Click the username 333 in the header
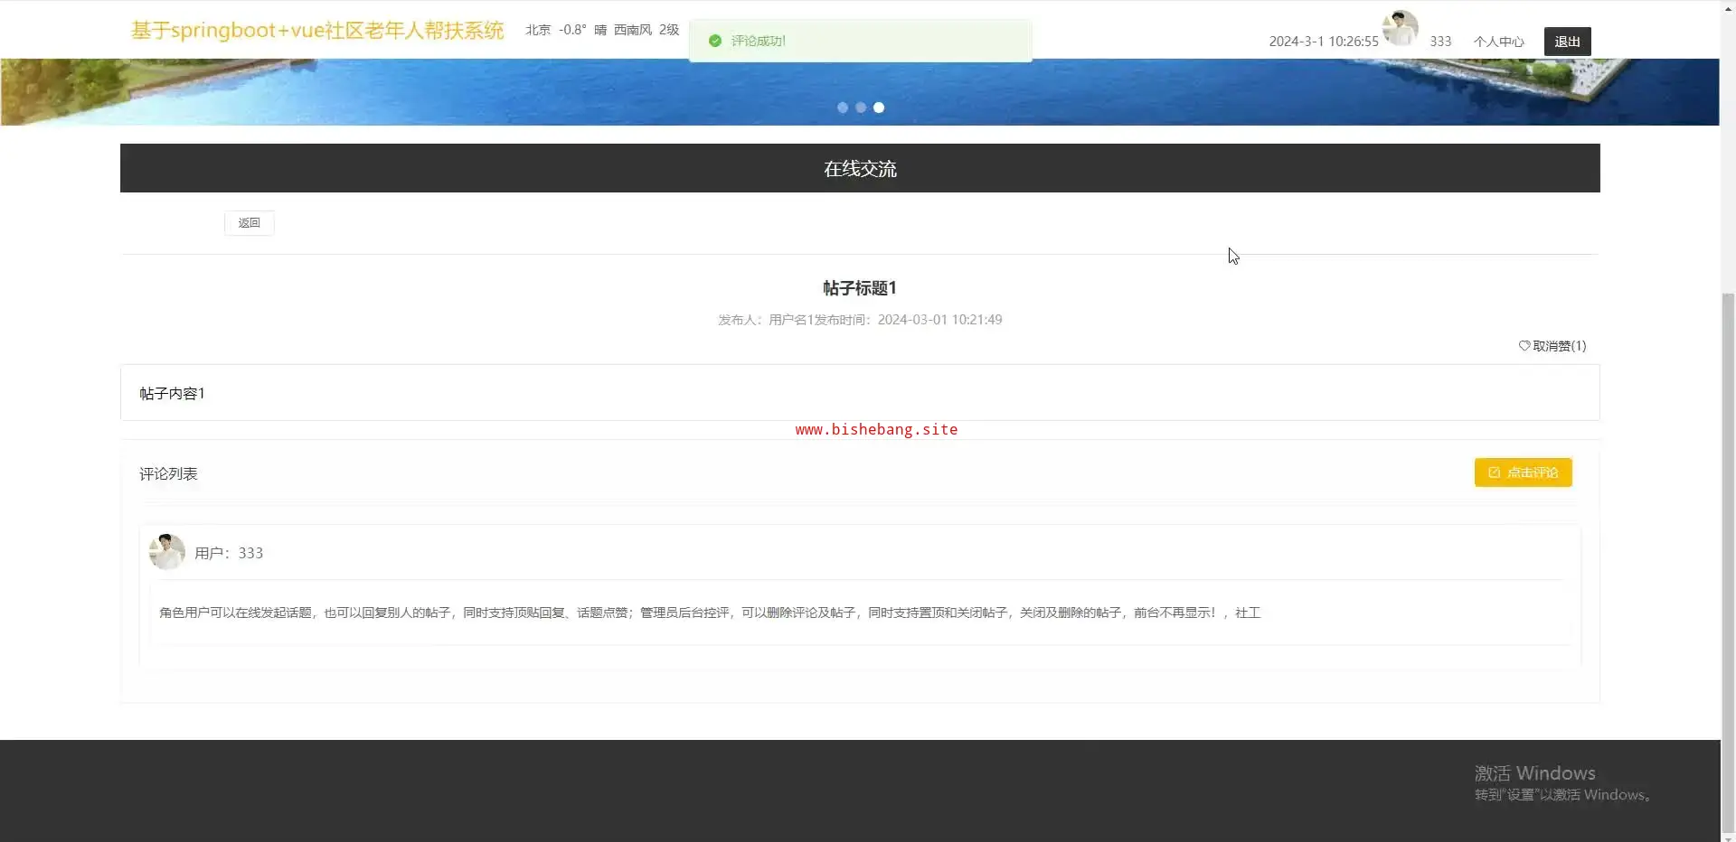 point(1440,42)
